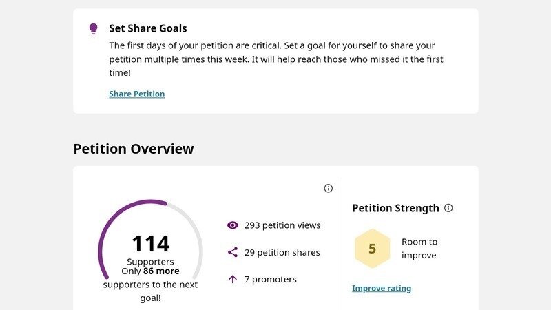The image size is (551, 310).
Task: Open the Share Petition link
Action: 136,94
